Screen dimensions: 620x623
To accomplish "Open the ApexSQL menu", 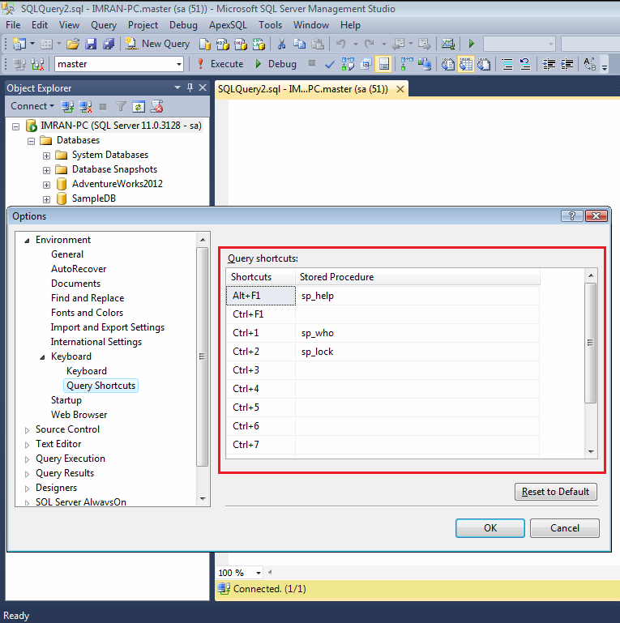I will [228, 25].
